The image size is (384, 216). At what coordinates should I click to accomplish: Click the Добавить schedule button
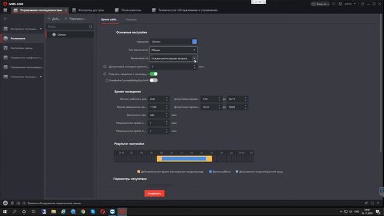(x=54, y=19)
